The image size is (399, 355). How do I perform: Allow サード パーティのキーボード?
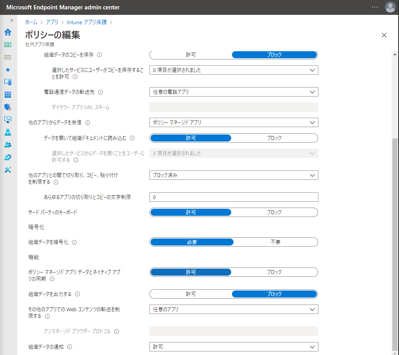click(191, 212)
